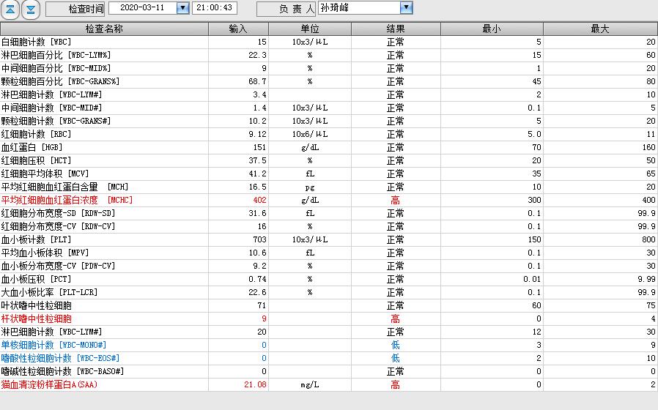
Task: Click the input value 703 for PLT
Action: click(260, 239)
